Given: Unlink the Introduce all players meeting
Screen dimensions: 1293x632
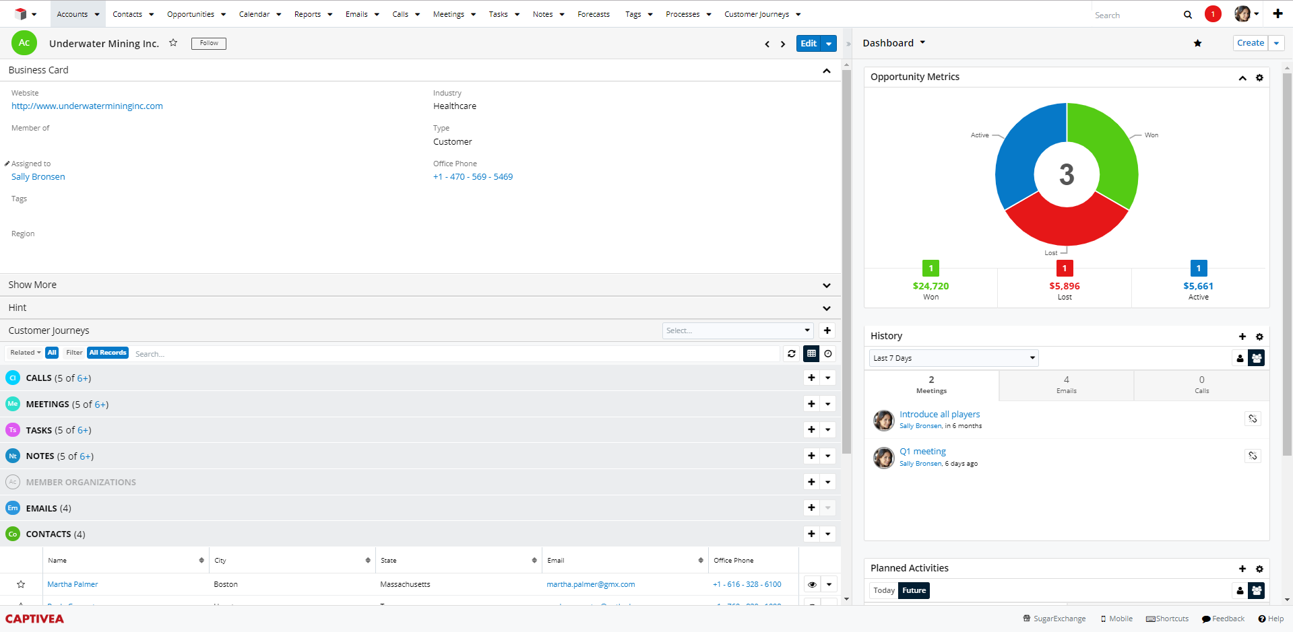Looking at the screenshot, I should [1253, 419].
